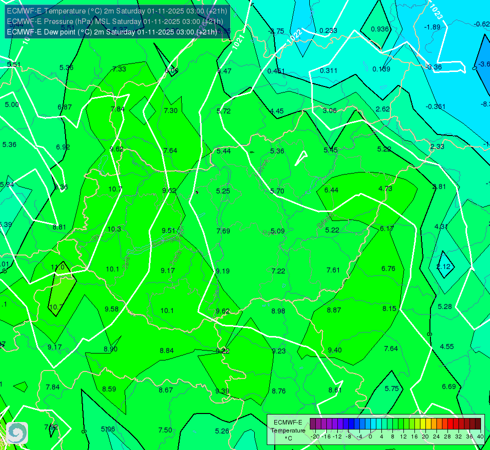Click the -1.89 temperature value
Image resolution: width=490 pixels, height=450 pixels.
pos(432,27)
